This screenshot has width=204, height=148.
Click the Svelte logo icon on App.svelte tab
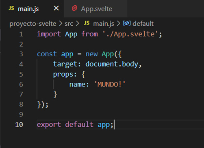click(x=74, y=8)
